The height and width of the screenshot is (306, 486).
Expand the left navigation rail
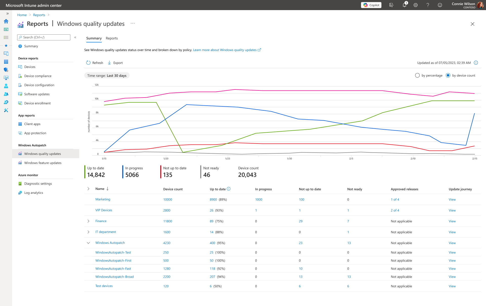coord(7,14)
